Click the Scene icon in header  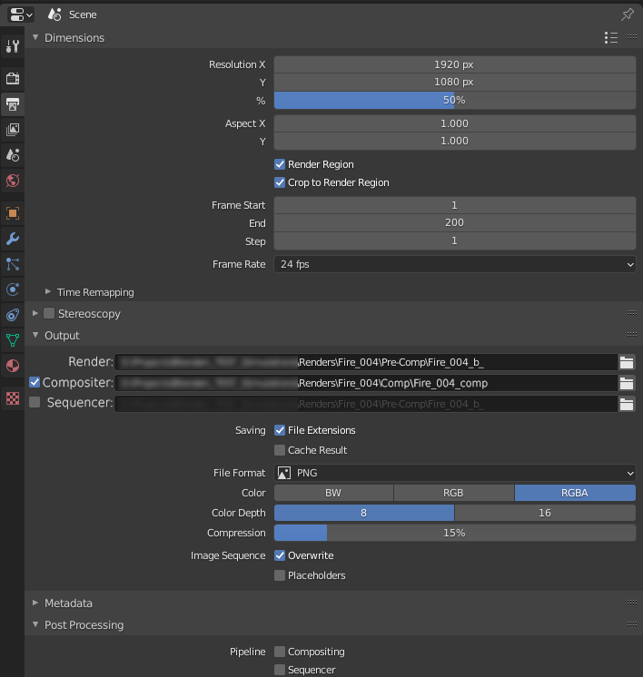point(54,15)
